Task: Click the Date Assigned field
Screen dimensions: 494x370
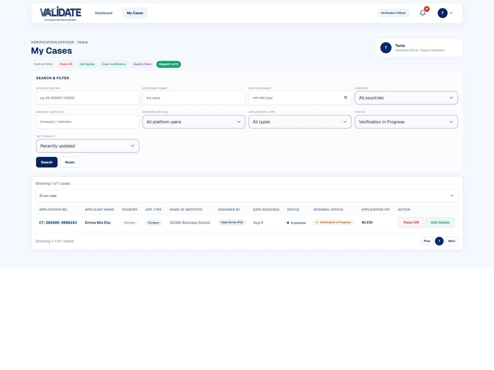Action: tap(300, 98)
